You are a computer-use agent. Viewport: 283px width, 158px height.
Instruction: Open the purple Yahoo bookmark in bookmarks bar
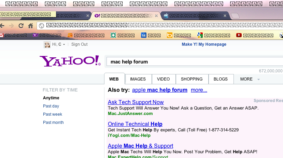(x=36, y=35)
